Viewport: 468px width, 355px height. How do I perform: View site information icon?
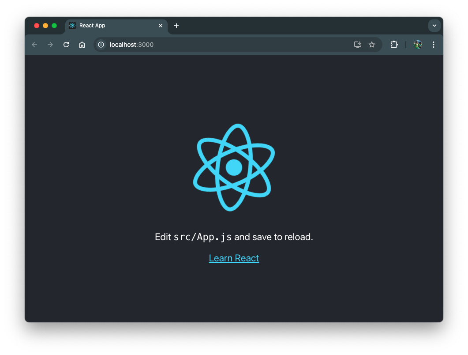pyautogui.click(x=101, y=45)
